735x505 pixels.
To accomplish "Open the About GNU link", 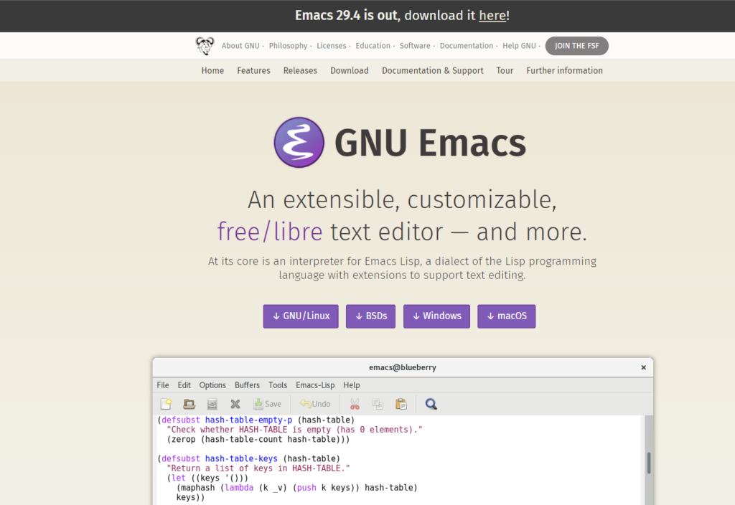I will pos(240,46).
